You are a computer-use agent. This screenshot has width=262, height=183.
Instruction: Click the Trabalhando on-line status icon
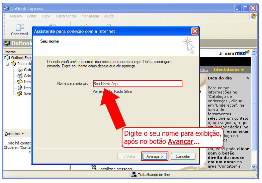click(134, 175)
